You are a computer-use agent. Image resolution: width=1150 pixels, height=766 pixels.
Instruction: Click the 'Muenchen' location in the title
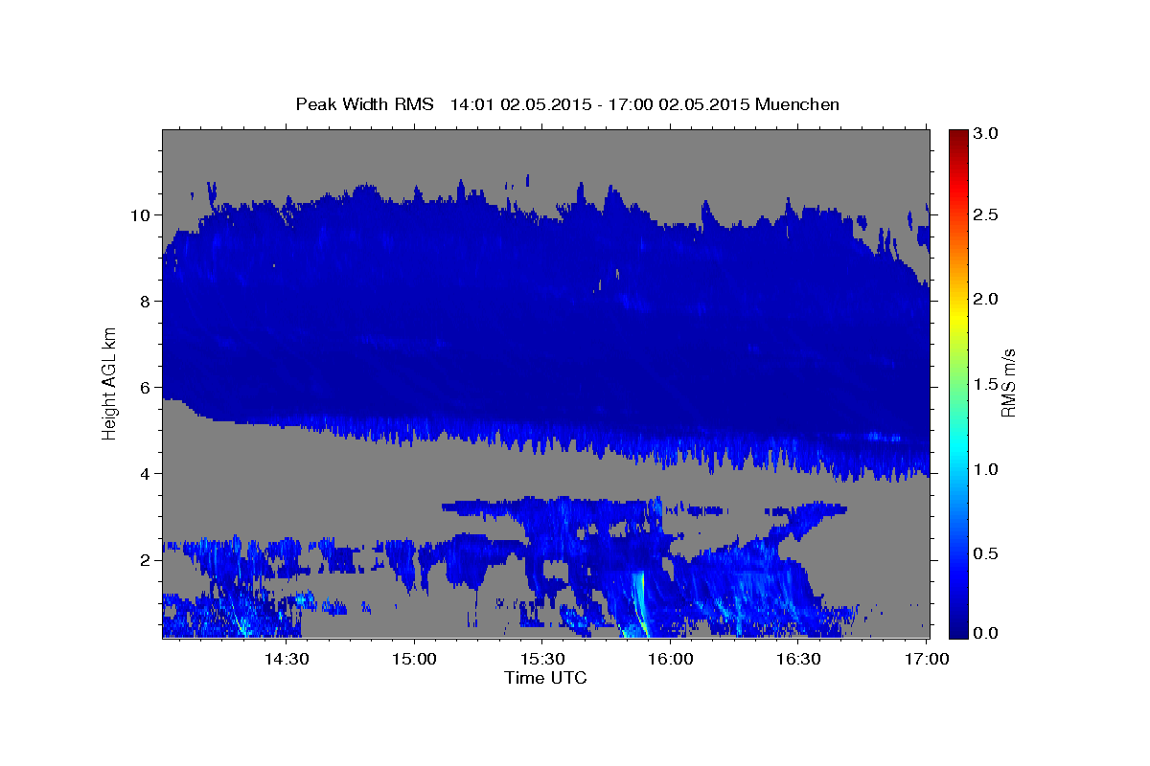[x=797, y=103]
